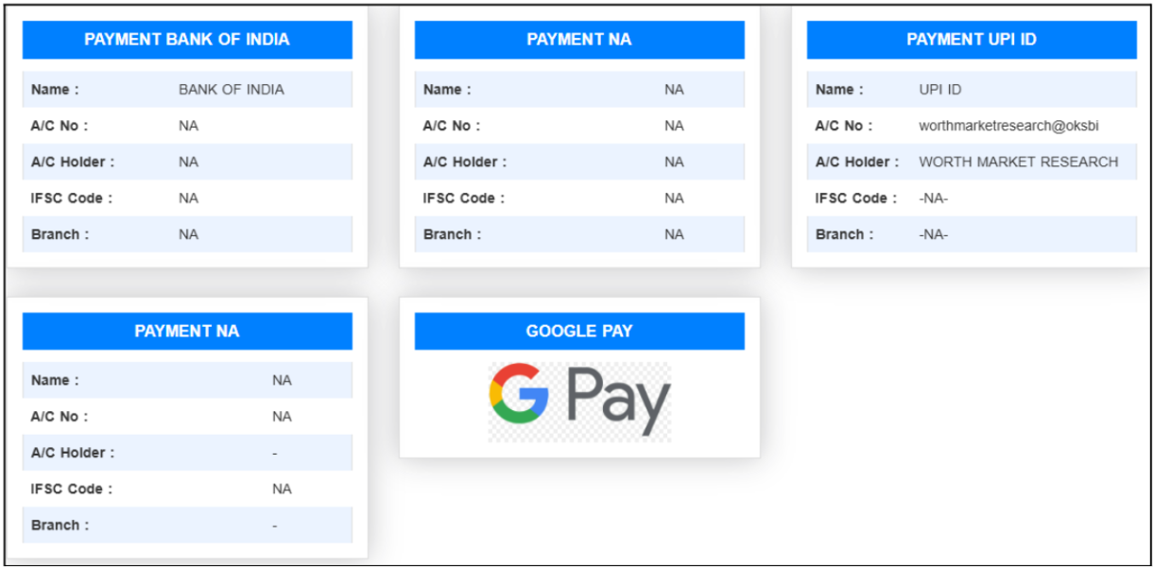Click the Google Pay logo image
The width and height of the screenshot is (1154, 568).
579,401
